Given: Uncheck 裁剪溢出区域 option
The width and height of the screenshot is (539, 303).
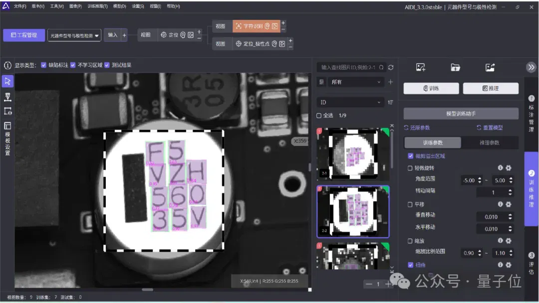Looking at the screenshot, I should click(410, 156).
